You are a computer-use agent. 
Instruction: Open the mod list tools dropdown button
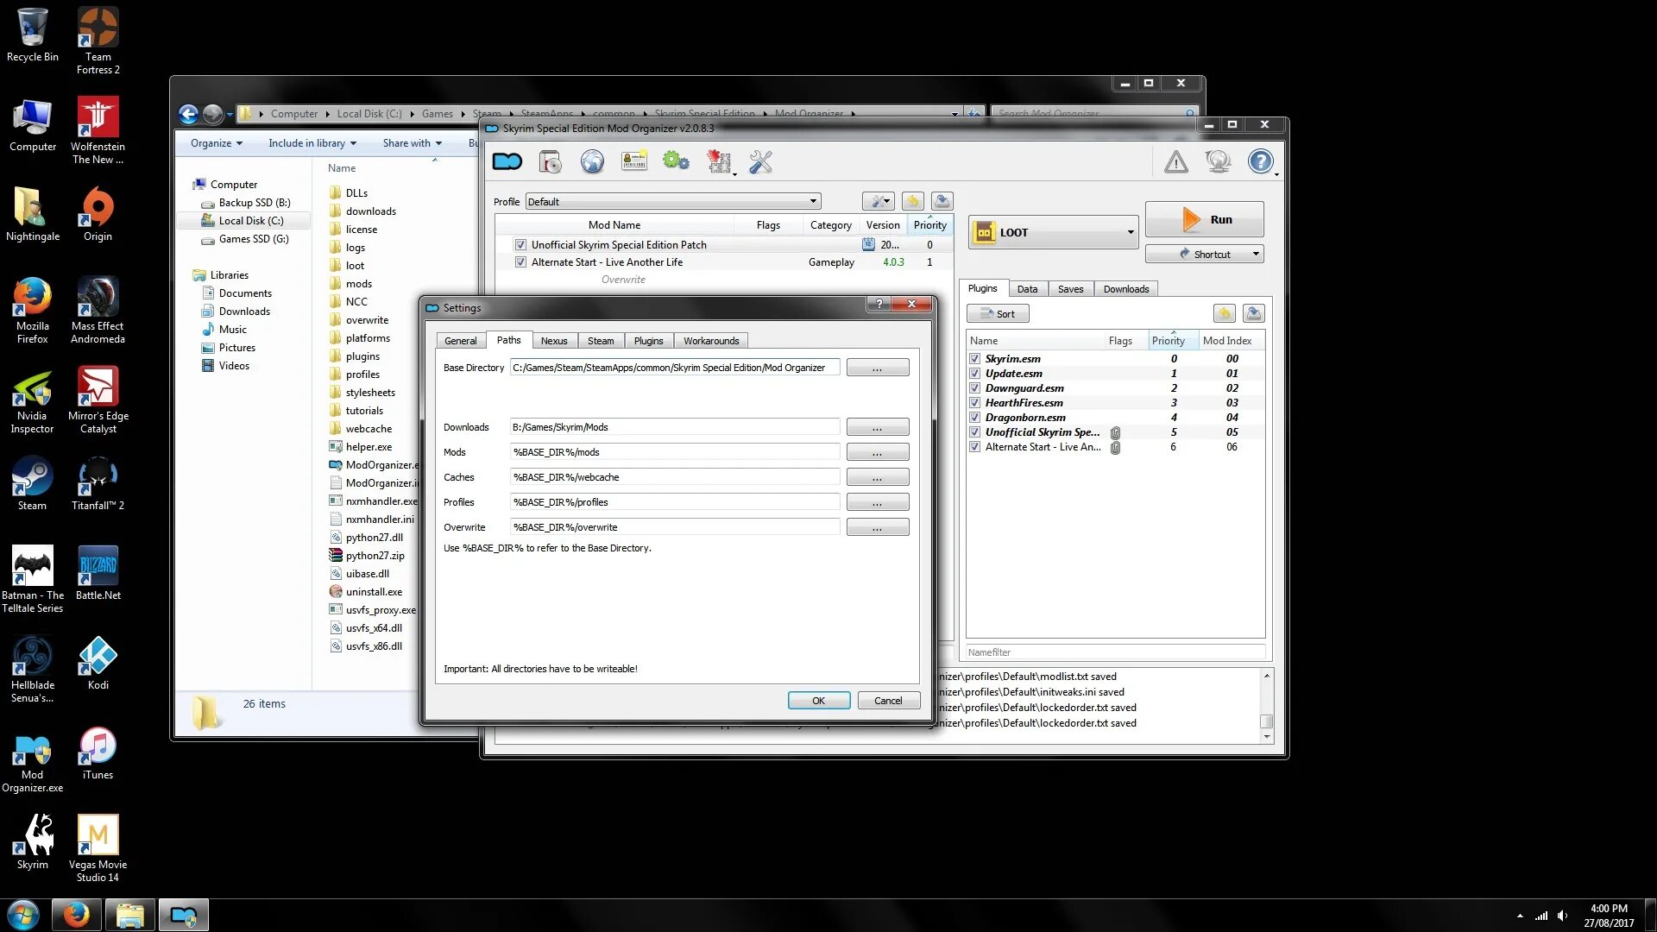click(x=879, y=201)
